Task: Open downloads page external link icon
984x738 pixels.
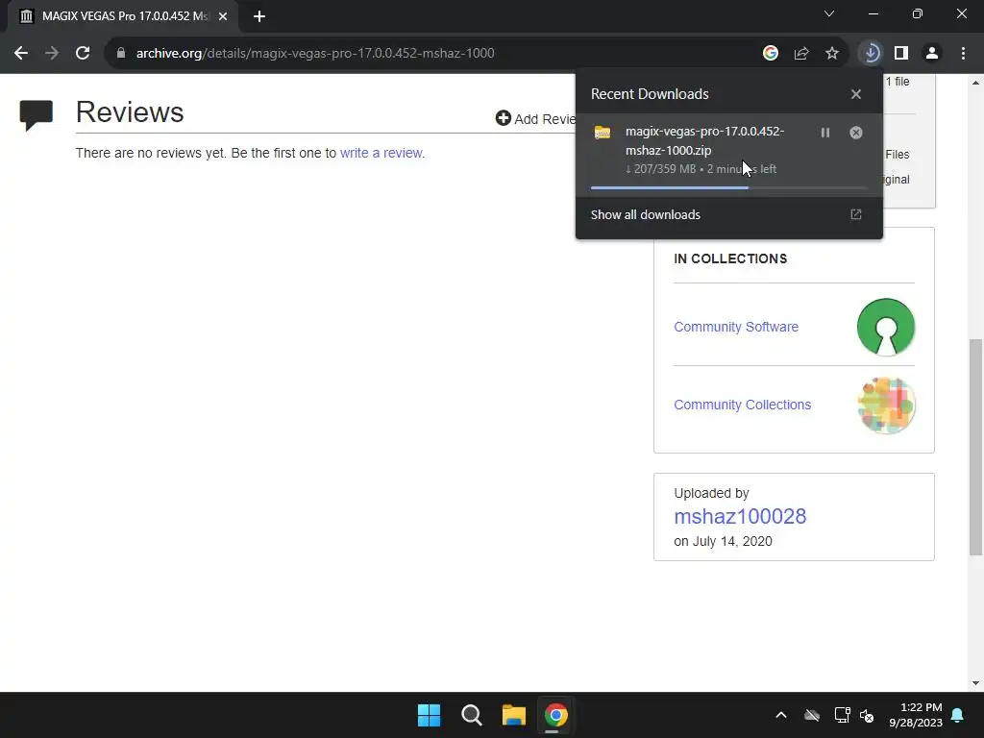Action: [856, 214]
